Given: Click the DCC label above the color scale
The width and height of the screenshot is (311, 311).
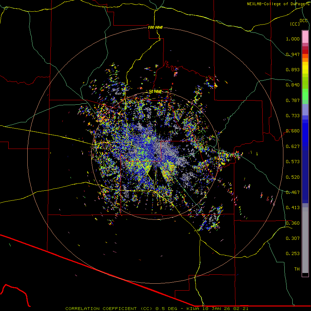Looking at the screenshot, I should [x=303, y=21].
